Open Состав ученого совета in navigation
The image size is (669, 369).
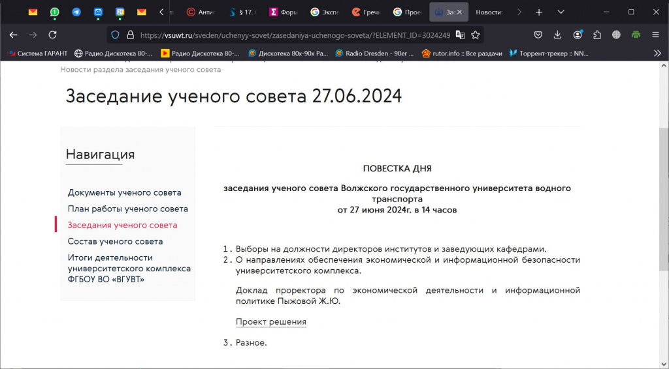(x=115, y=241)
